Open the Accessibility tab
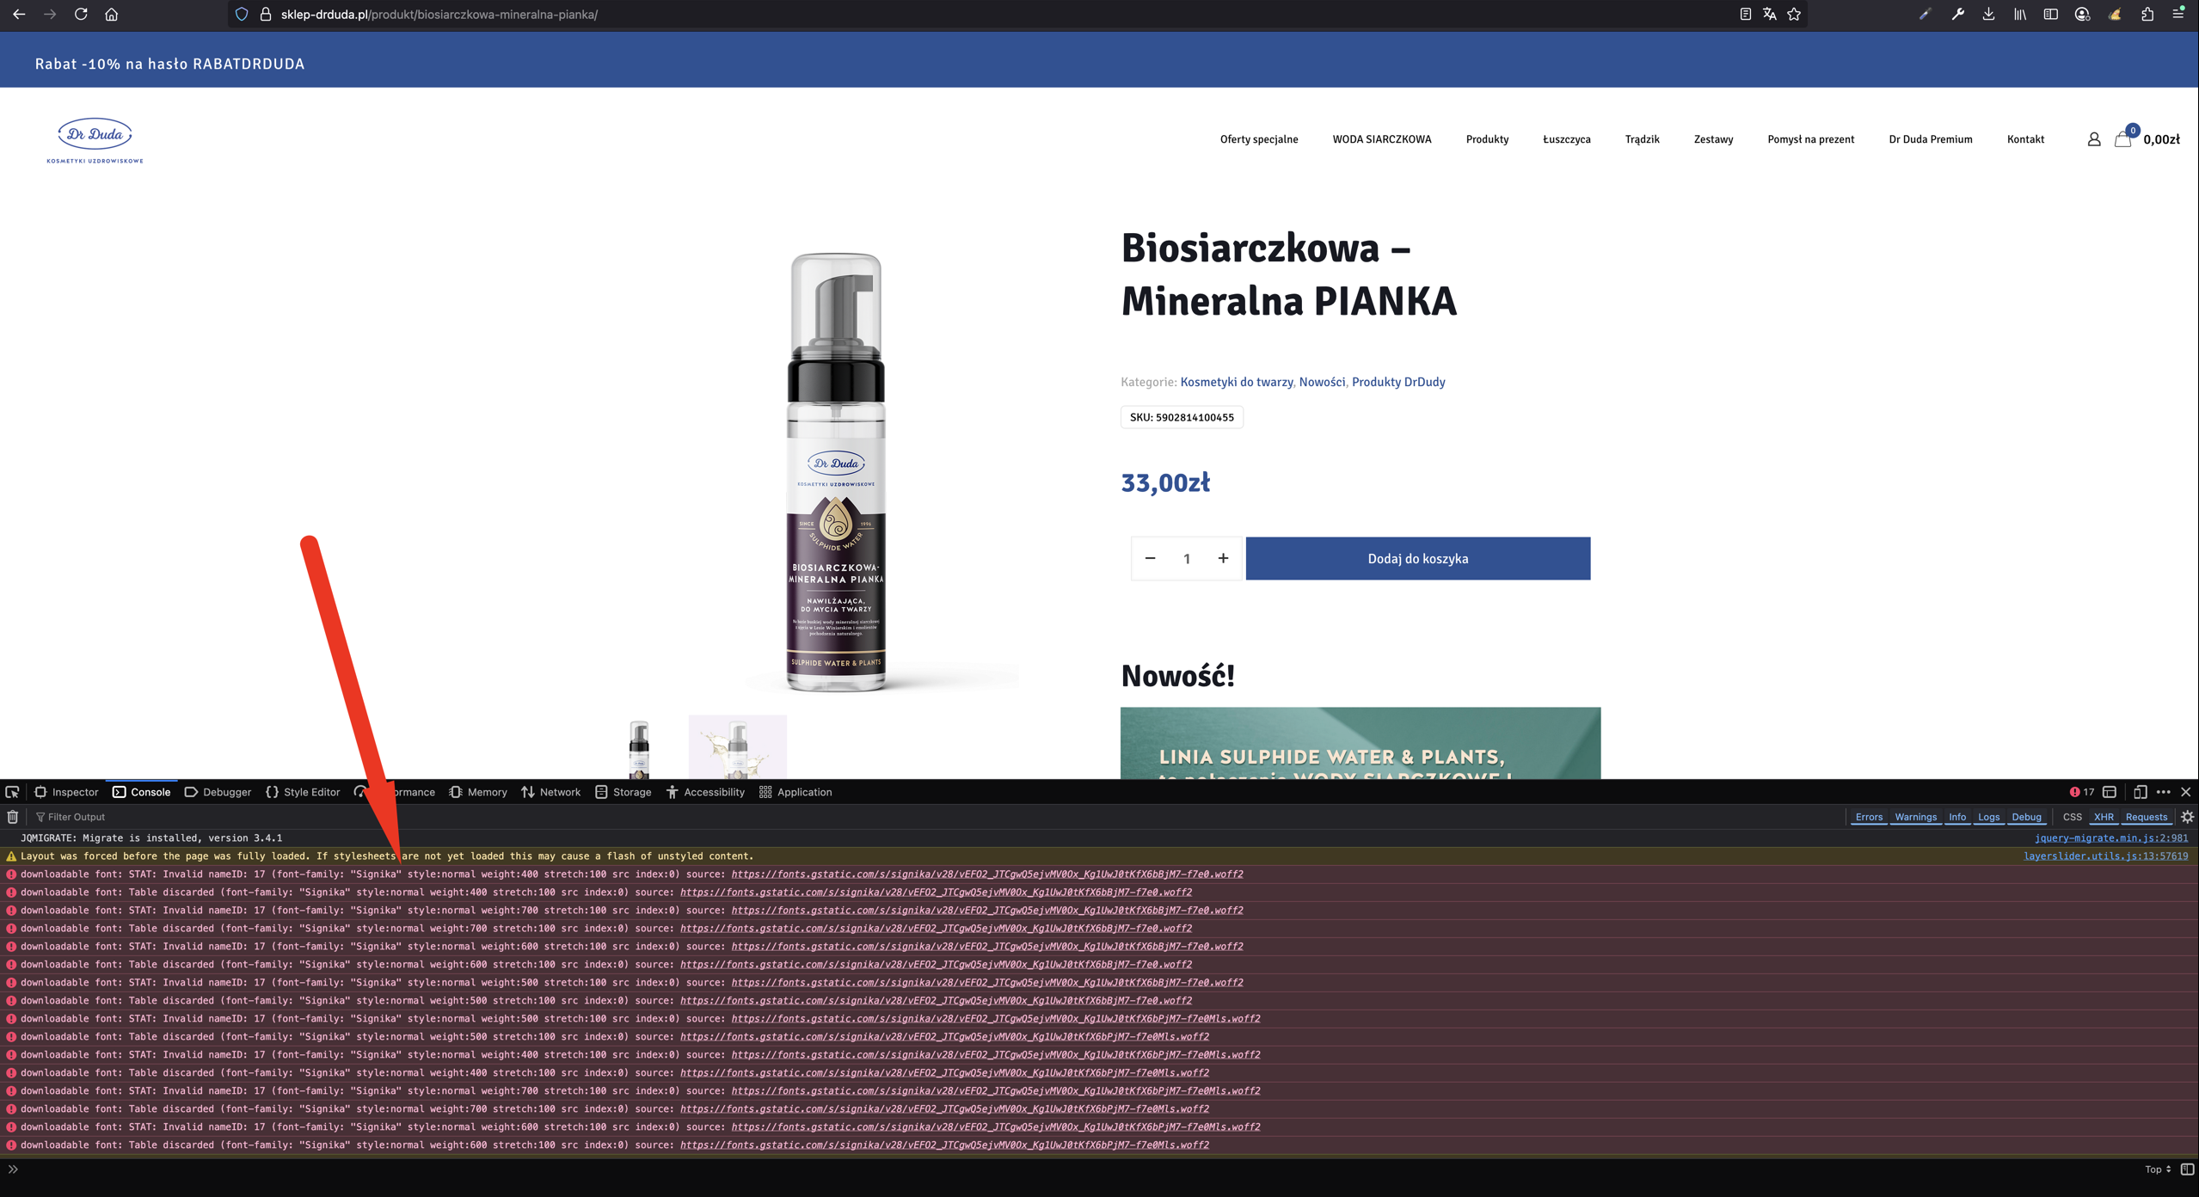Viewport: 2199px width, 1197px height. (x=705, y=792)
